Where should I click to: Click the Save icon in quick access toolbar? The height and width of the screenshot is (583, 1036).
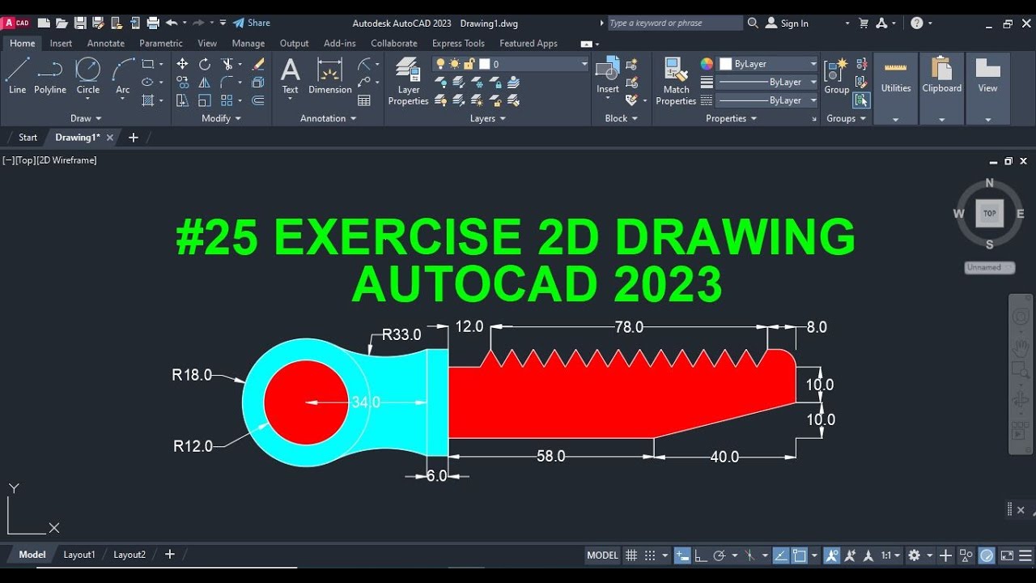[x=80, y=23]
